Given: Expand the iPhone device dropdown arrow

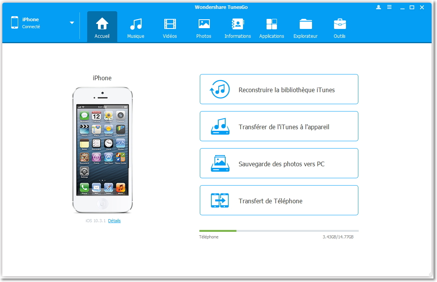Looking at the screenshot, I should 72,23.
